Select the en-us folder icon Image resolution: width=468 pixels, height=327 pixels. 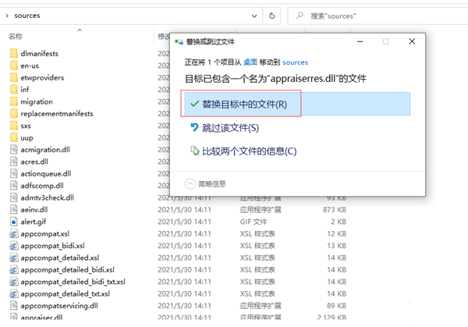(x=13, y=66)
